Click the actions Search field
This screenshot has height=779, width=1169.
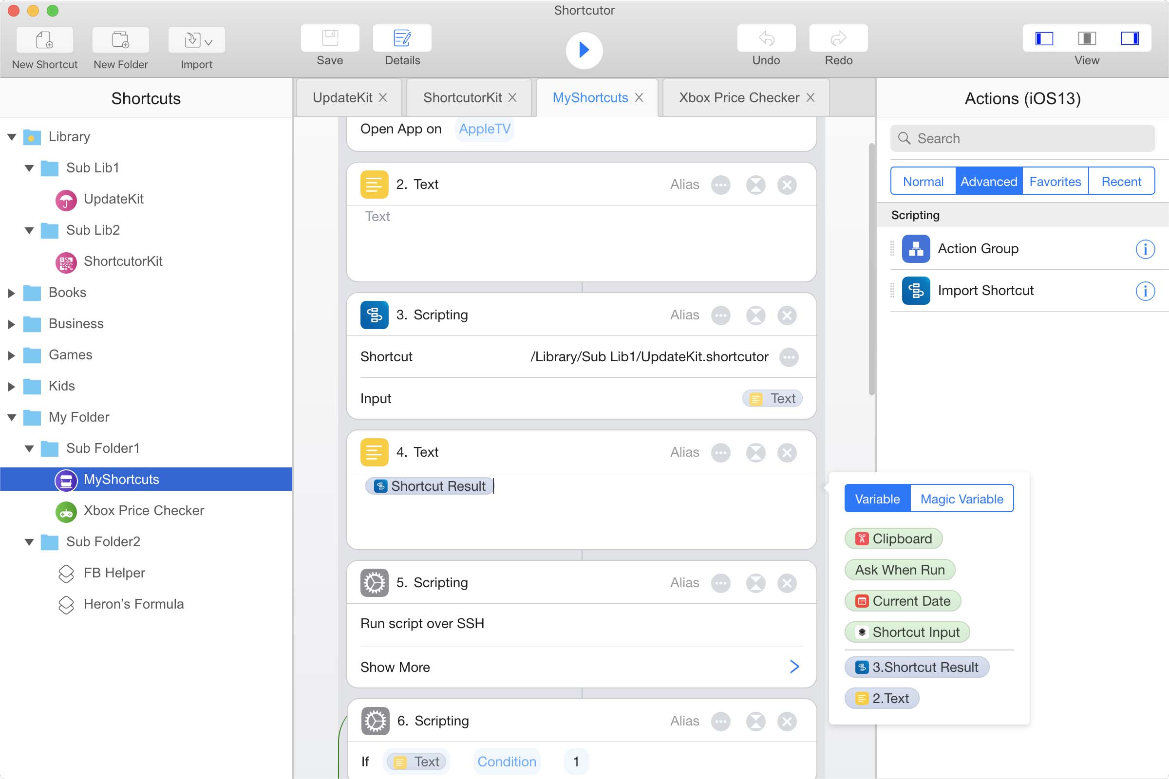click(1023, 138)
